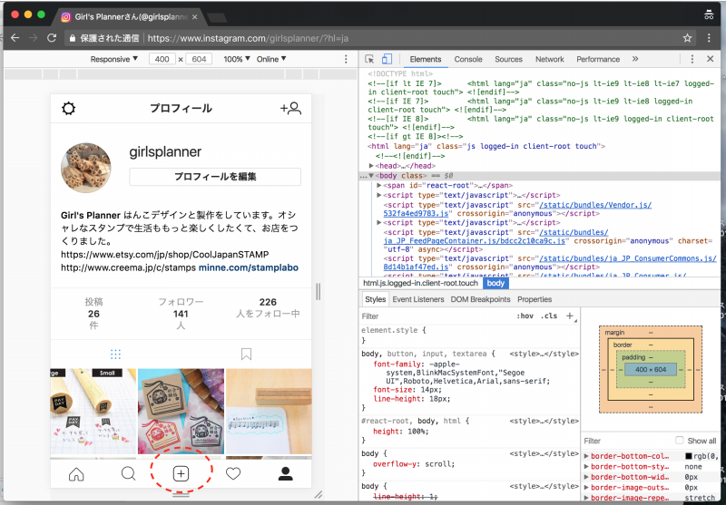Screen dimensions: 726x505
Task: Expand the border-bottom-style property
Action: pos(586,467)
